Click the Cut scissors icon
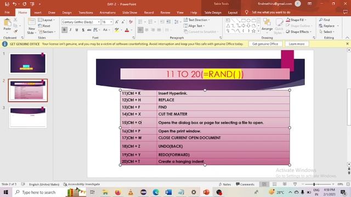This screenshot has height=197, width=351. (15, 20)
